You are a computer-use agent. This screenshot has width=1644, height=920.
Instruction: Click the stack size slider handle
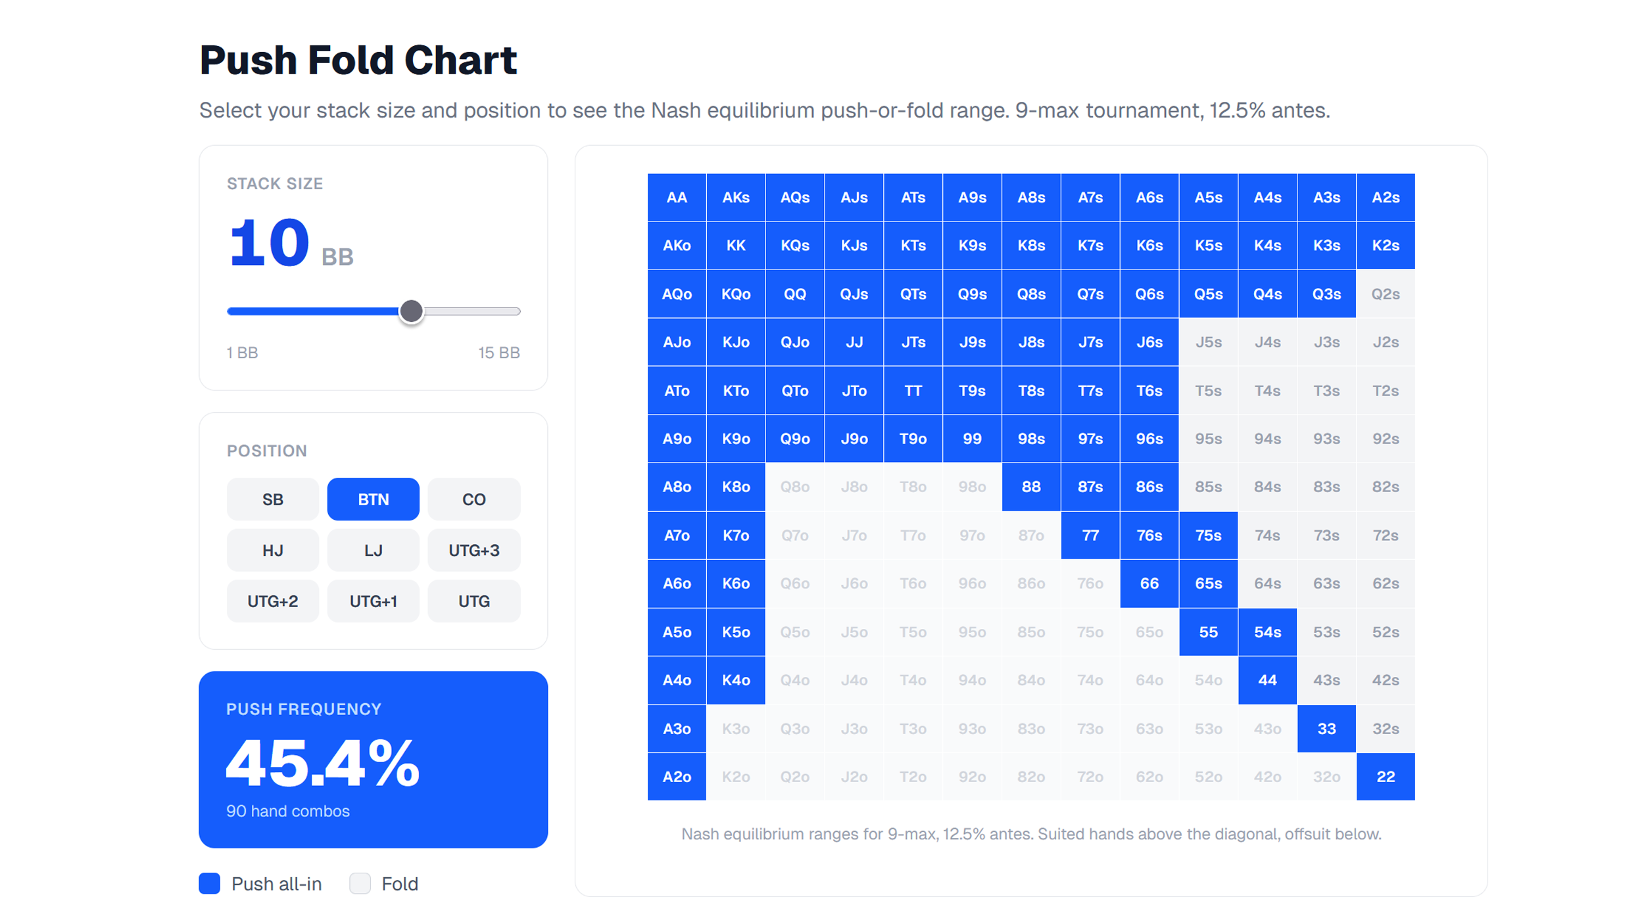412,311
